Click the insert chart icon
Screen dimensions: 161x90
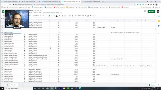88,16
